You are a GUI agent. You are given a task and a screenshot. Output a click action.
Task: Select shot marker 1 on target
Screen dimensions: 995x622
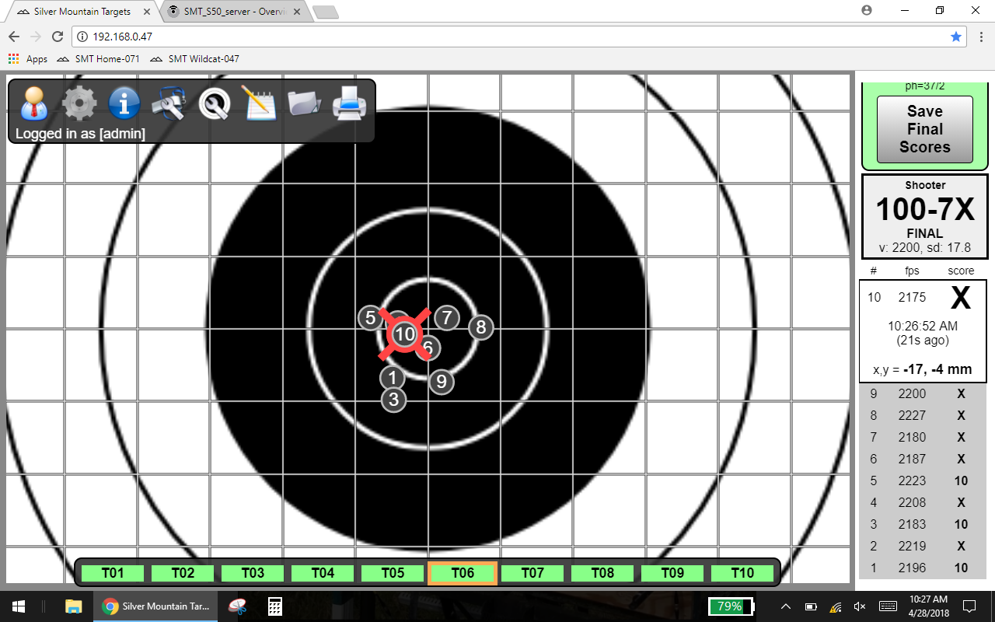[x=393, y=378]
